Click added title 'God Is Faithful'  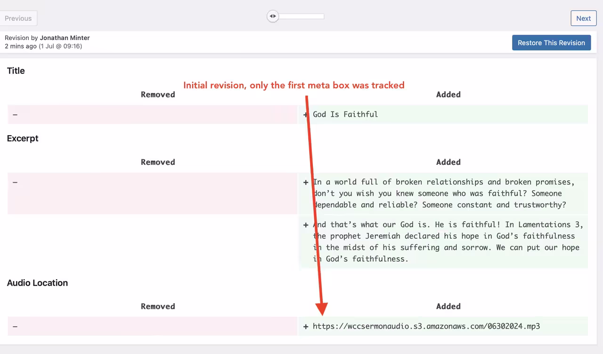[345, 114]
